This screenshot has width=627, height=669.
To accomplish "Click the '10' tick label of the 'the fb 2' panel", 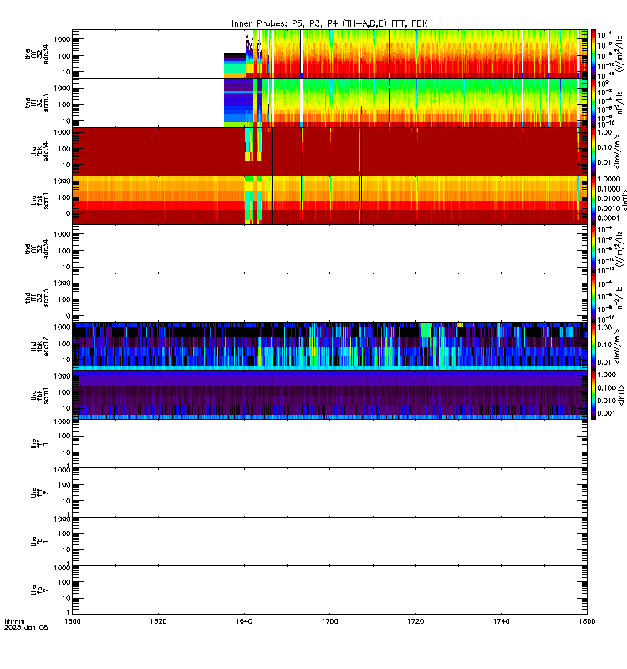I will (x=66, y=598).
